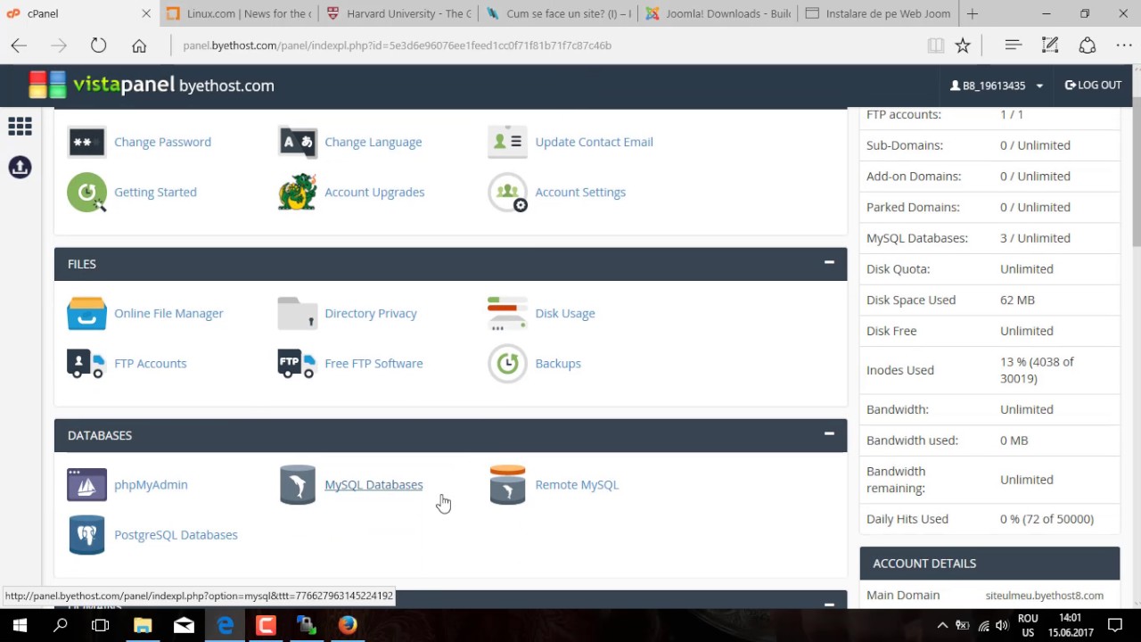This screenshot has width=1141, height=642.
Task: Collapse the FILES section
Action: [x=829, y=263]
